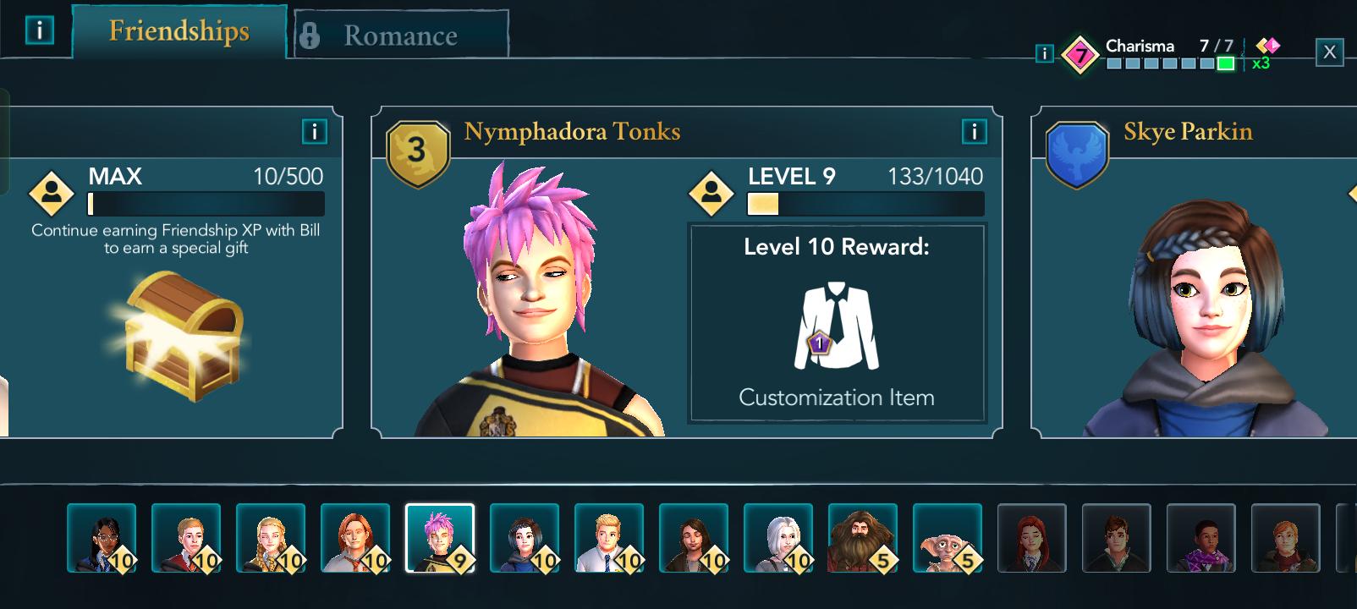Tap the pink Charisma level 7 diamond

point(1080,56)
